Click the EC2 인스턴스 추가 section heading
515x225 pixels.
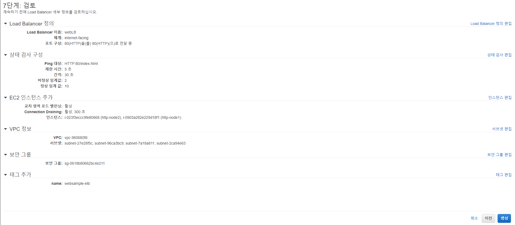click(31, 97)
